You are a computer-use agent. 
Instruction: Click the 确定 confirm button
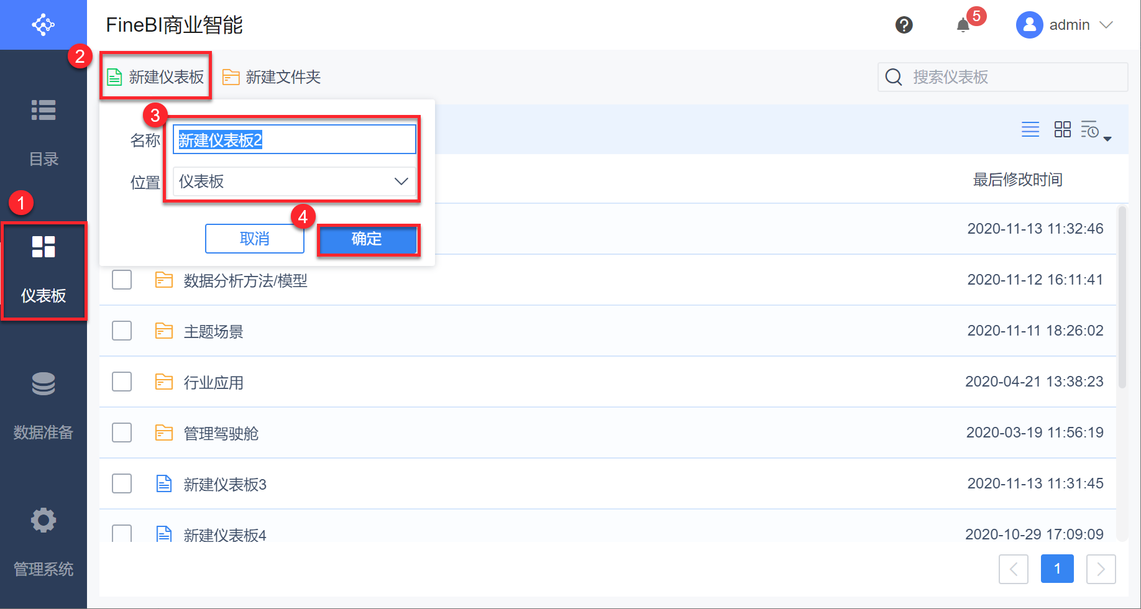click(x=367, y=239)
